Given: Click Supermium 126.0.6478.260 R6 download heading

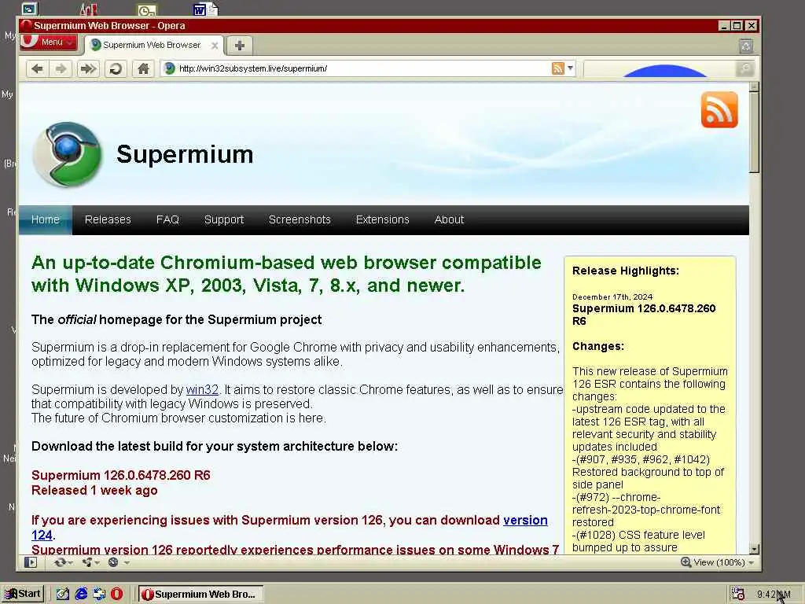Looking at the screenshot, I should (120, 475).
